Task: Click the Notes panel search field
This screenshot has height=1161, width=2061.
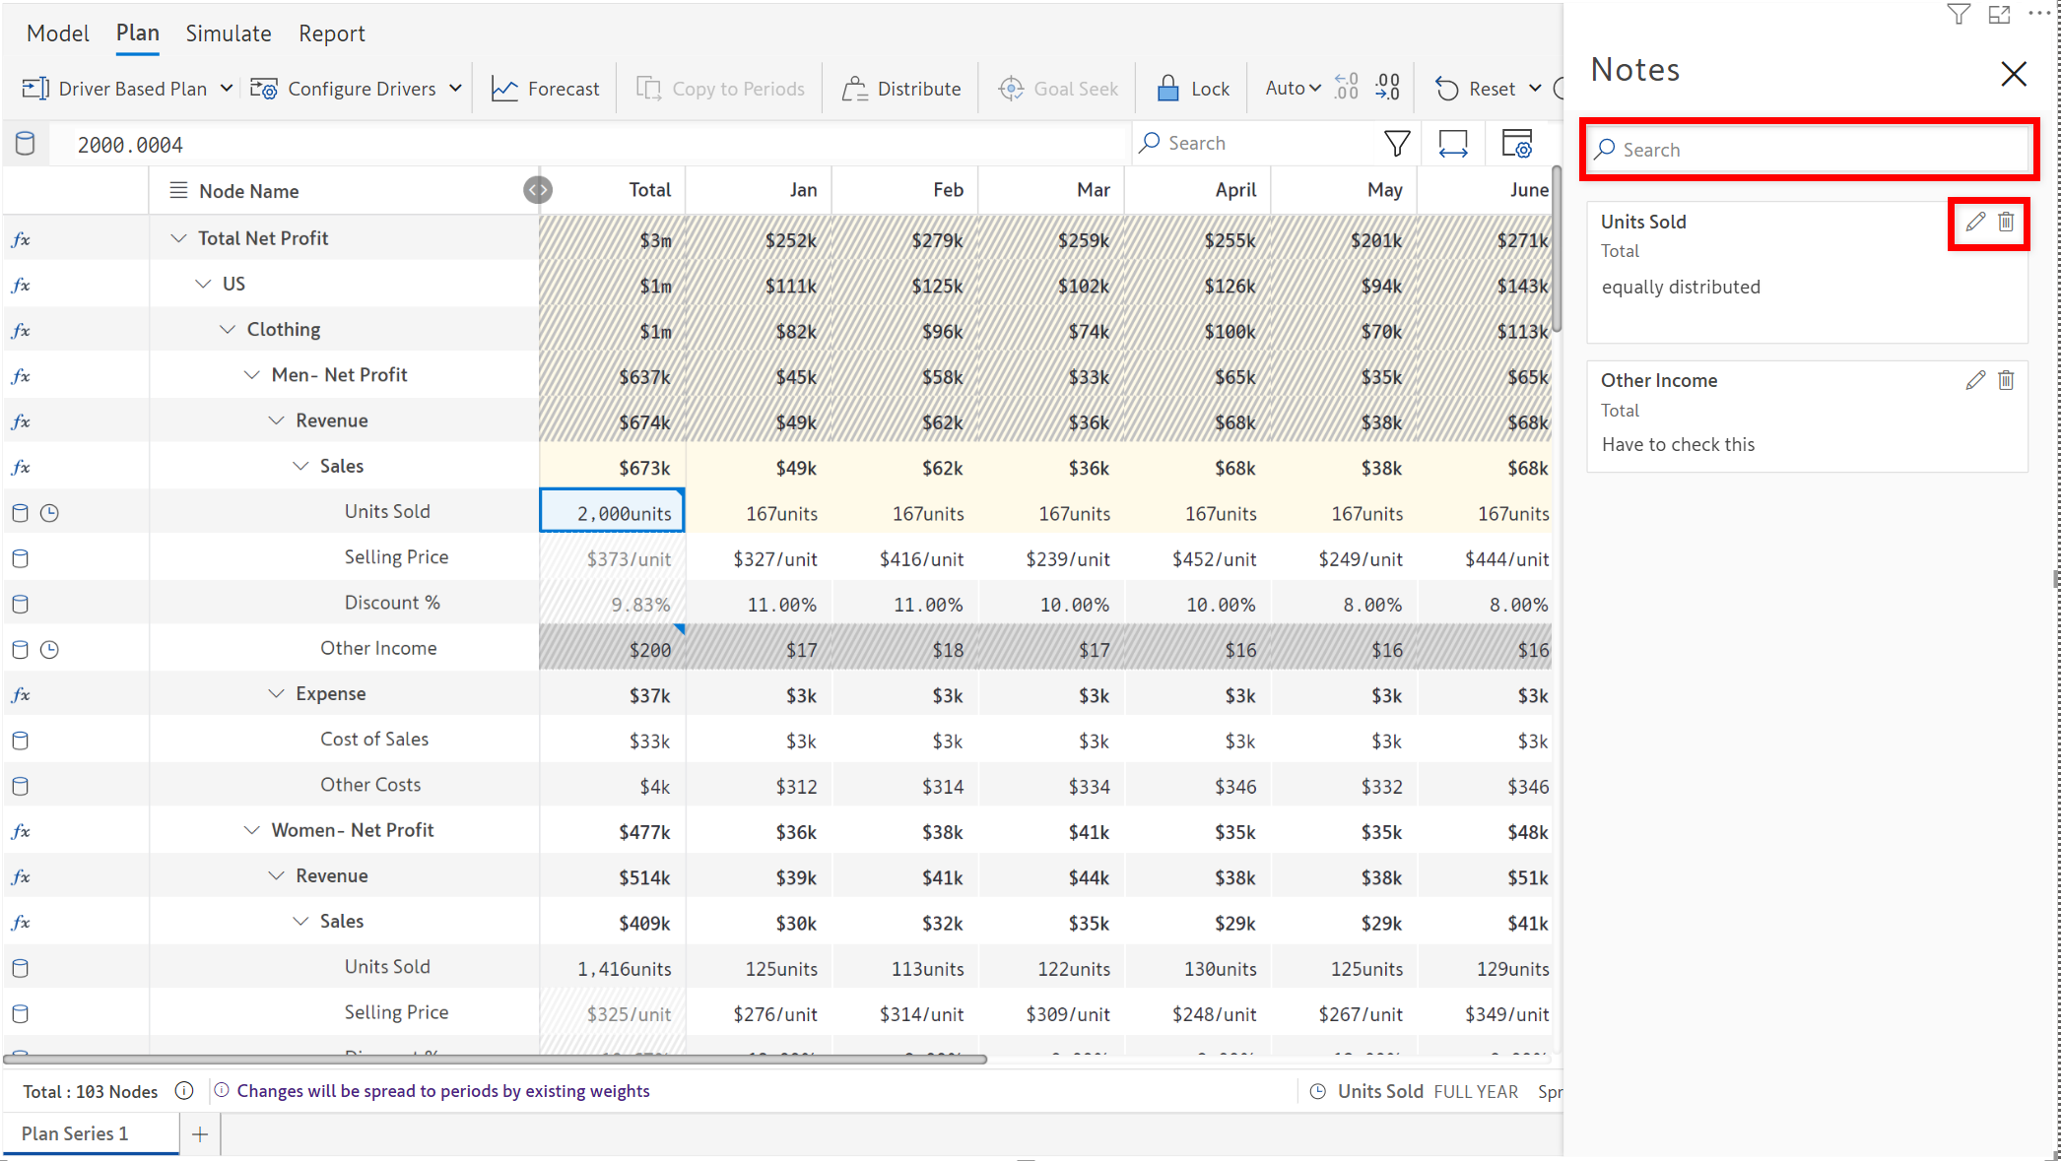Action: click(1809, 150)
